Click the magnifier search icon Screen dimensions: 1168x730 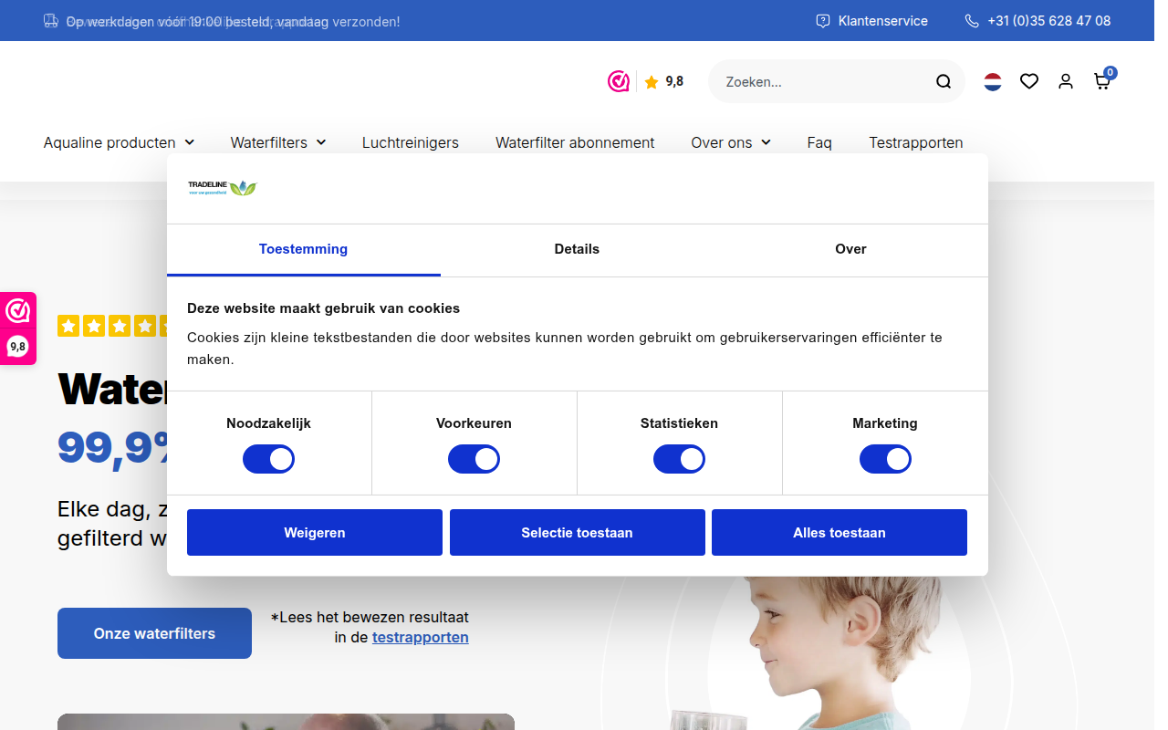(944, 82)
